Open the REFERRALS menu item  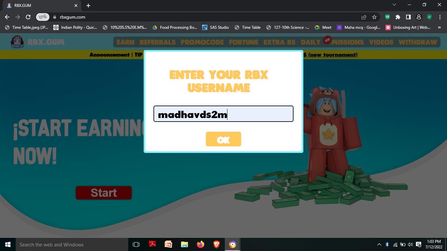click(x=157, y=42)
